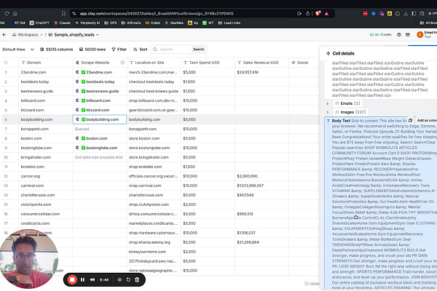Open Colab bookmark
The width and height of the screenshot is (437, 291).
pos(153,23)
